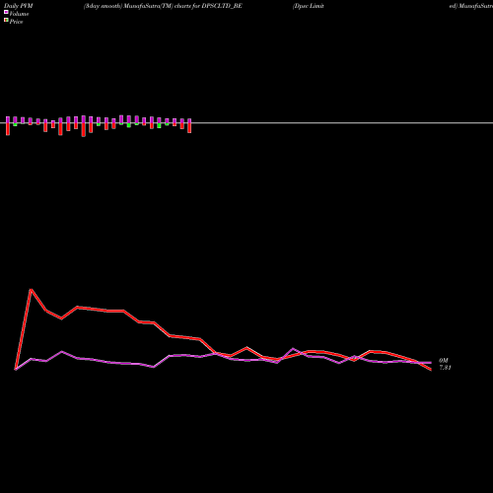Click the red price line's end point
Viewport: 493px width, 493px height.
click(431, 370)
